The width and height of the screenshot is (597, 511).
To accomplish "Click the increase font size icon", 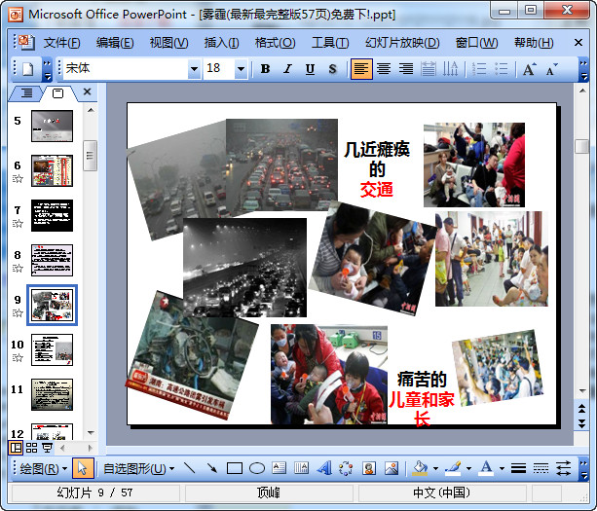I will pyautogui.click(x=529, y=69).
